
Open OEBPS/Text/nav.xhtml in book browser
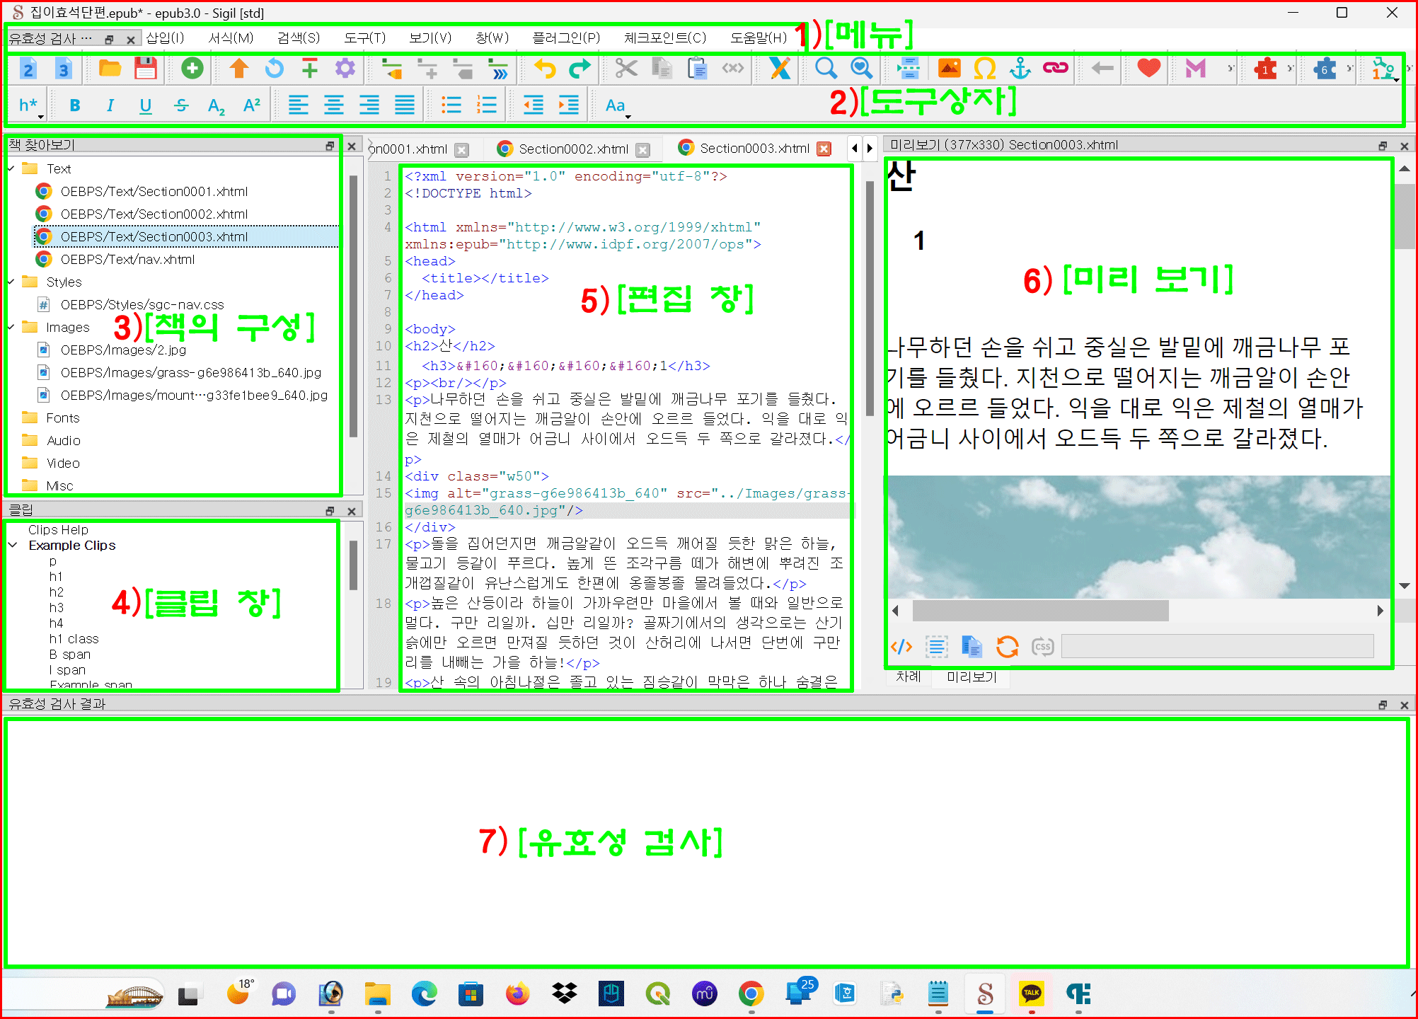point(127,260)
